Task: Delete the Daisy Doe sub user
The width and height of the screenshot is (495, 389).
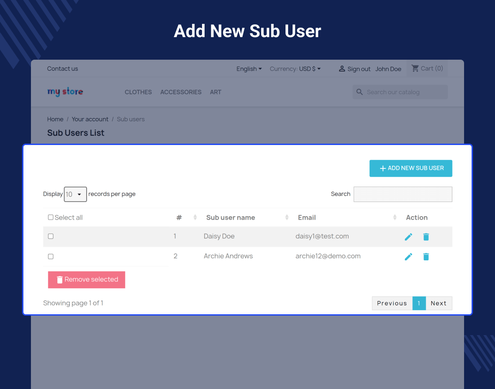Action: (426, 237)
